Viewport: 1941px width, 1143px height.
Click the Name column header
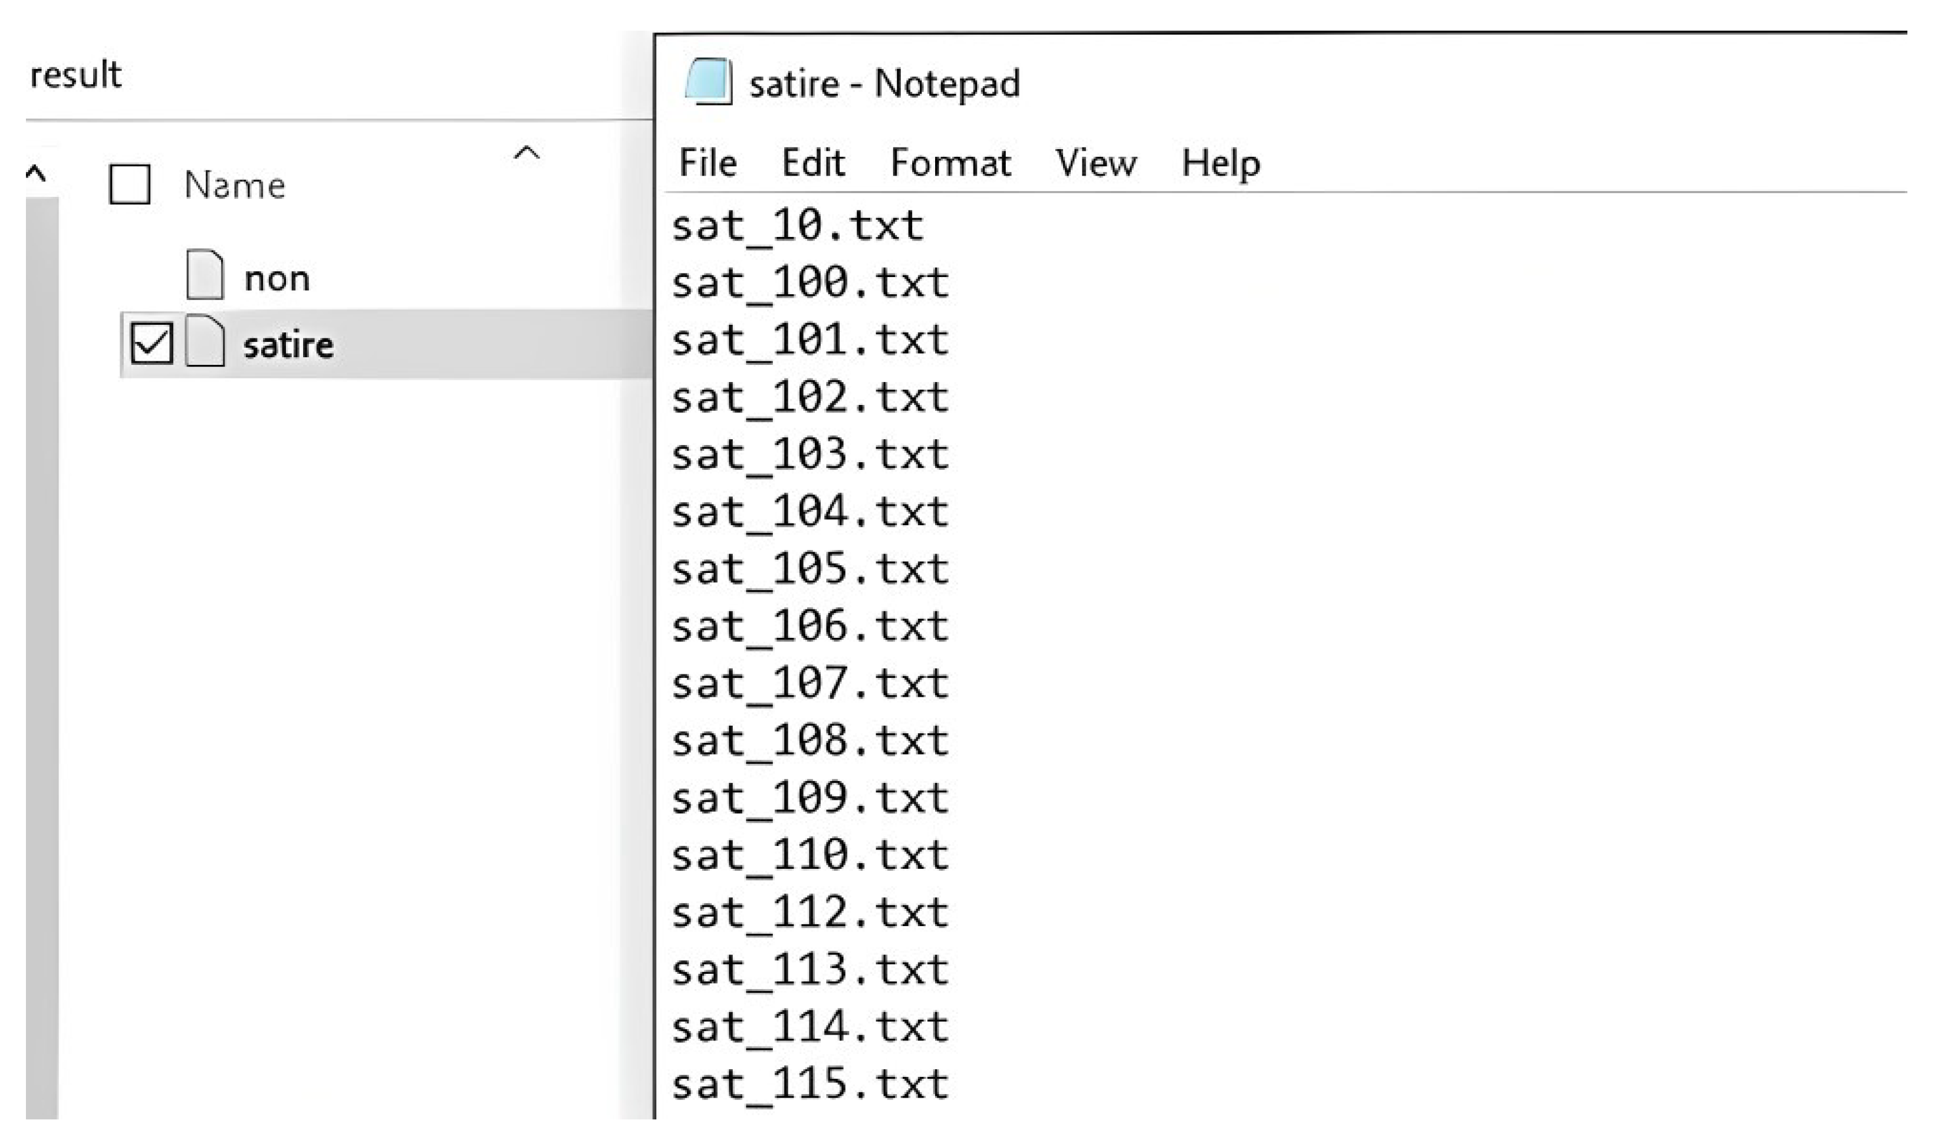(x=235, y=185)
